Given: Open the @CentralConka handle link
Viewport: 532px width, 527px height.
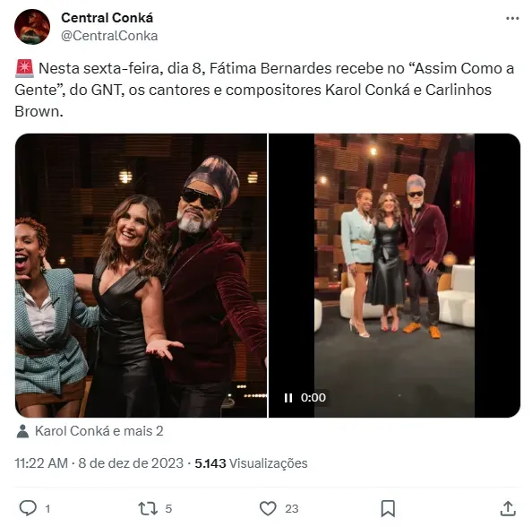Looking at the screenshot, I should (x=109, y=36).
